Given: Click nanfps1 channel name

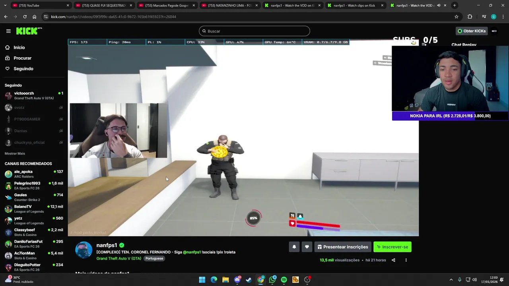Looking at the screenshot, I should (107, 245).
